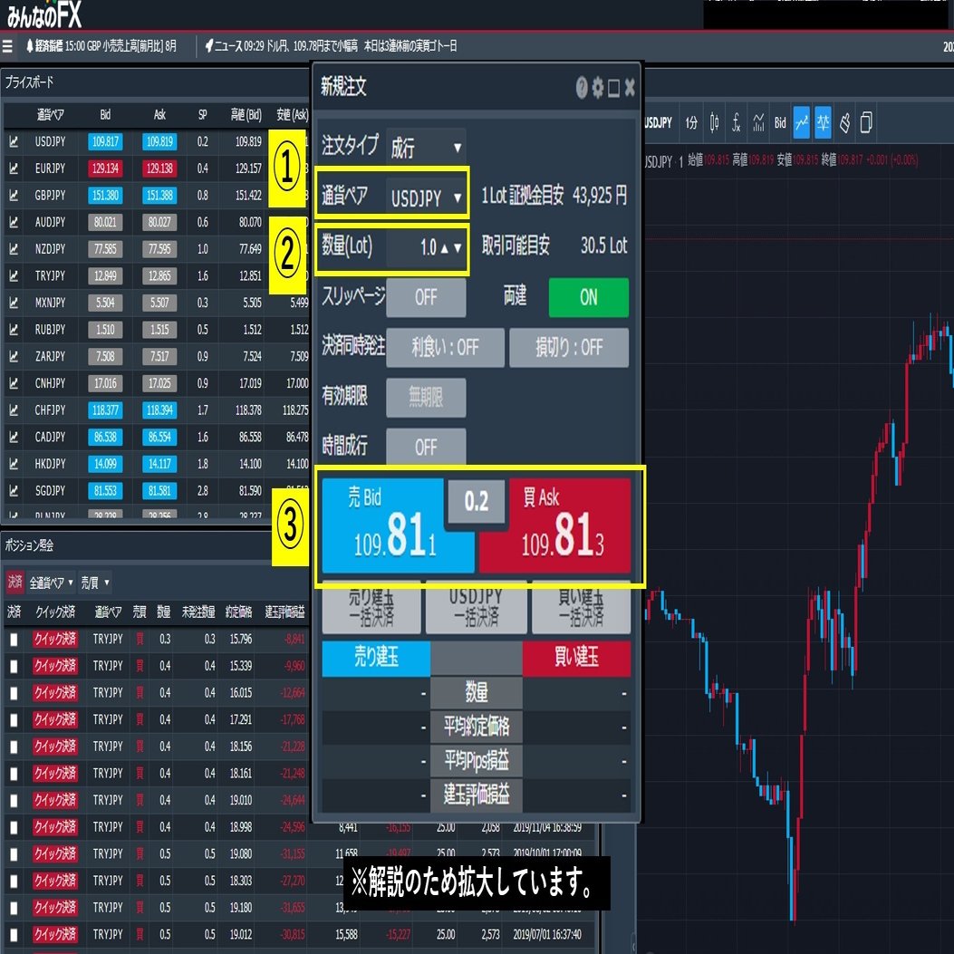
Task: Click the lot quantity field showing 1.0
Action: click(426, 247)
